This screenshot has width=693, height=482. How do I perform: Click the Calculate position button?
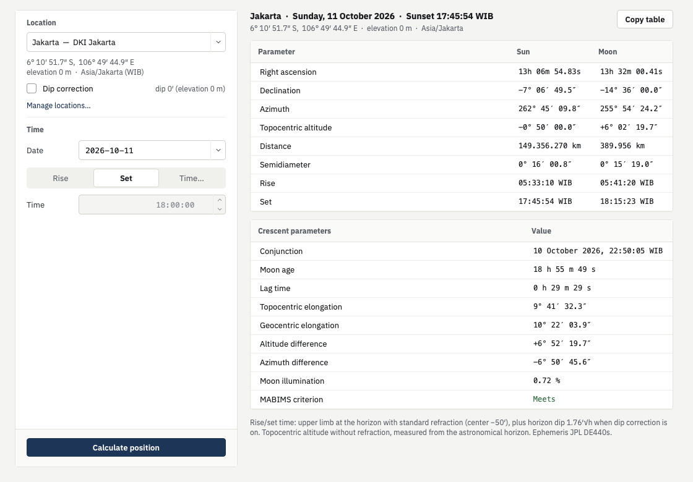click(126, 447)
